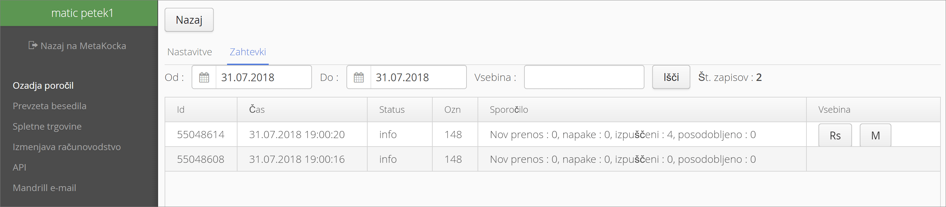Image resolution: width=946 pixels, height=207 pixels.
Task: Open the Od date calendar picker
Action: click(x=204, y=77)
